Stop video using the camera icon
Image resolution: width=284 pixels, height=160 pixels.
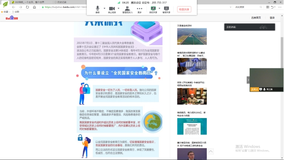(x=112, y=9)
